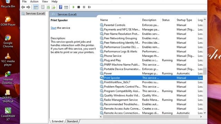The image size is (221, 124).
Task: Select the Google Chrome desktop icon
Action: click(8, 41)
